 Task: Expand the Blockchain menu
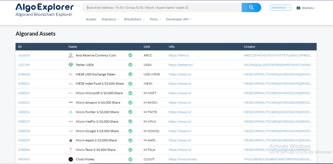click(x=134, y=19)
